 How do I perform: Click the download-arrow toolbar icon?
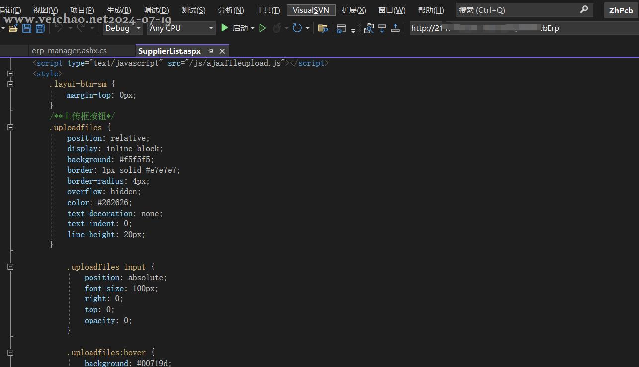382,28
